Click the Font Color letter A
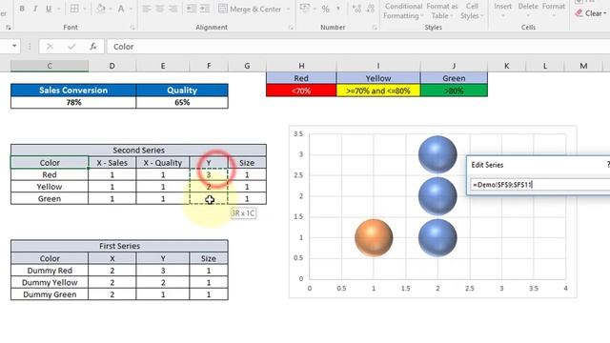Image resolution: width=610 pixels, height=343 pixels. [x=121, y=9]
